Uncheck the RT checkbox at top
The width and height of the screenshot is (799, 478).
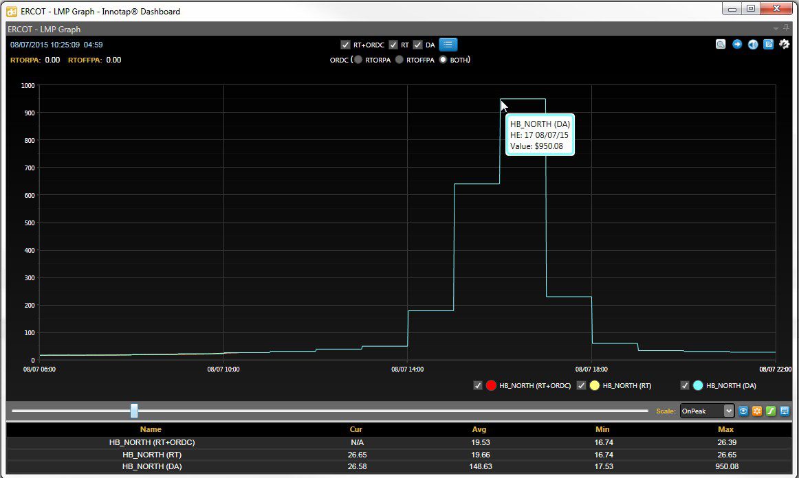pyautogui.click(x=393, y=45)
